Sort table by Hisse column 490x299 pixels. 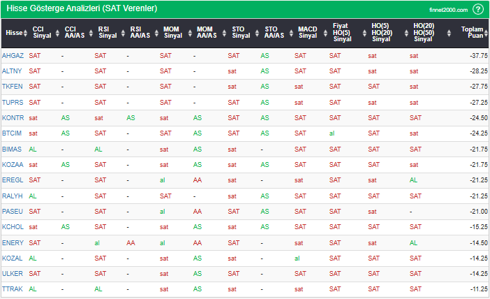(13, 32)
